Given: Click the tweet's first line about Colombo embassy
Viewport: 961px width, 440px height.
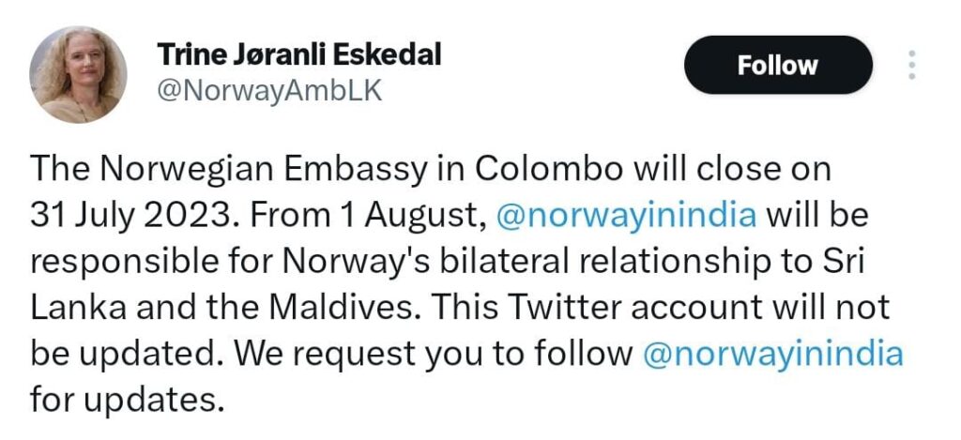Looking at the screenshot, I should (x=432, y=170).
